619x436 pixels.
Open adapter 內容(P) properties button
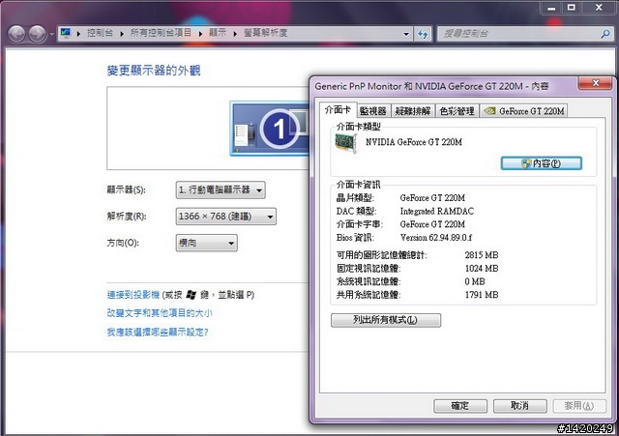coord(542,163)
